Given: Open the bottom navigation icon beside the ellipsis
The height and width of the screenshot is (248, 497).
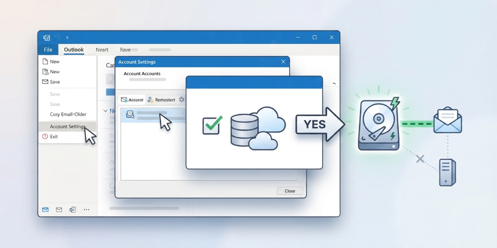Looking at the screenshot, I should [x=72, y=210].
